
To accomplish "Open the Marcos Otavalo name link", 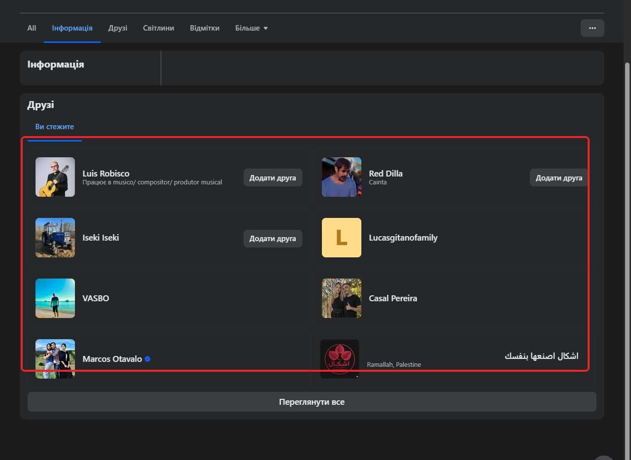I will (x=112, y=359).
